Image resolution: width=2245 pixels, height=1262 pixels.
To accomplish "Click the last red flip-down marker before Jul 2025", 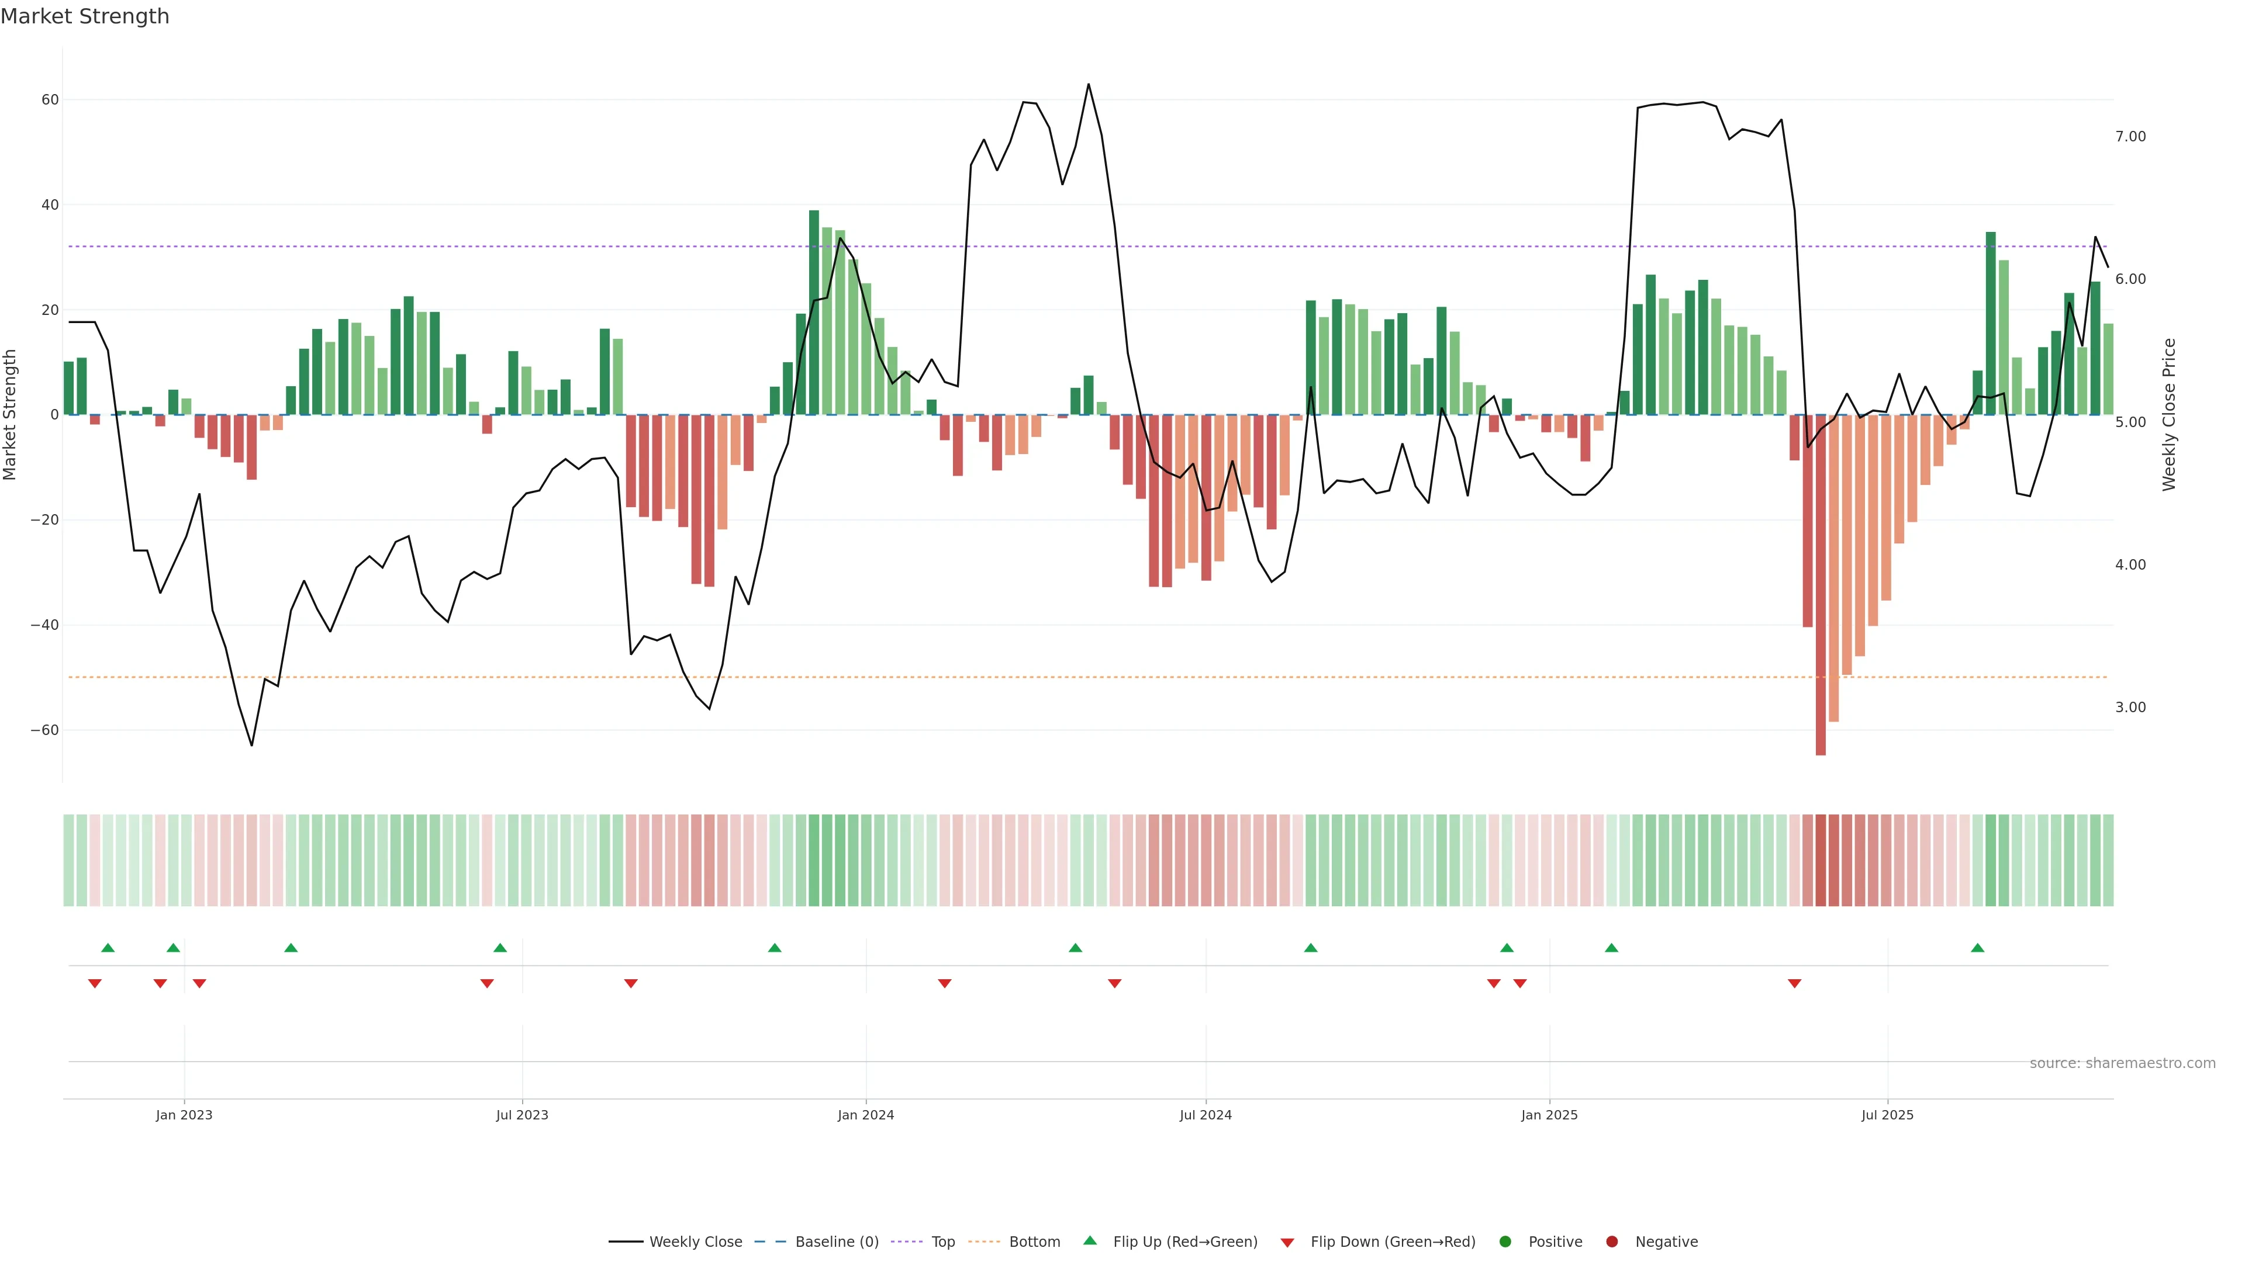I will coord(1794,983).
